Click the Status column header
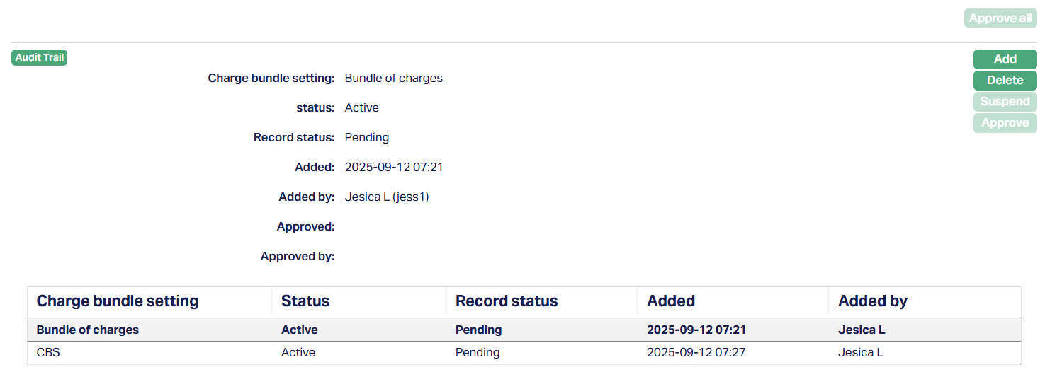Image resolution: width=1045 pixels, height=372 pixels. click(305, 301)
